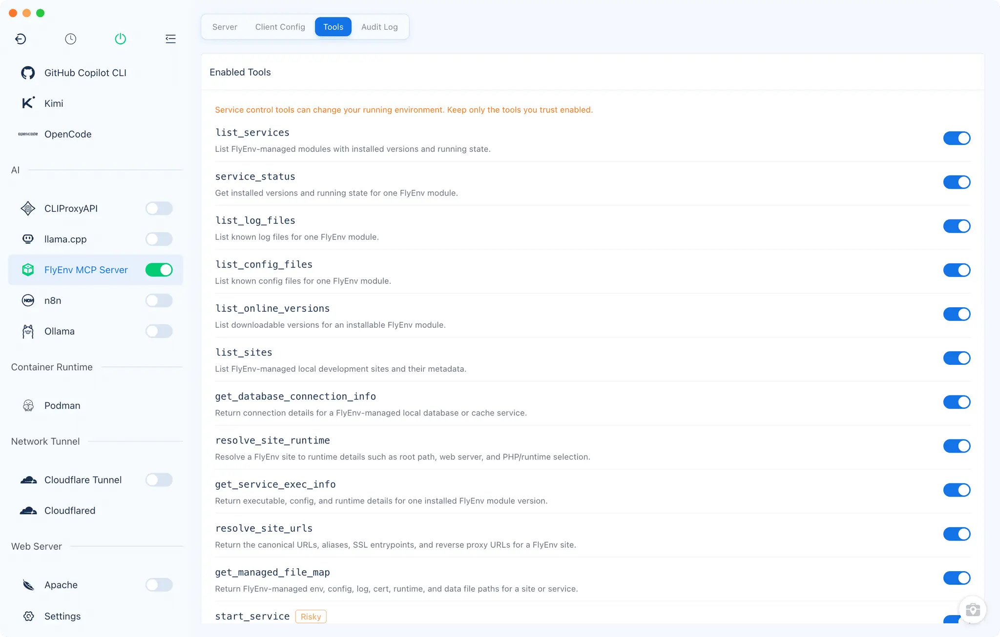
Task: Click the floating camera screenshot button
Action: [973, 610]
